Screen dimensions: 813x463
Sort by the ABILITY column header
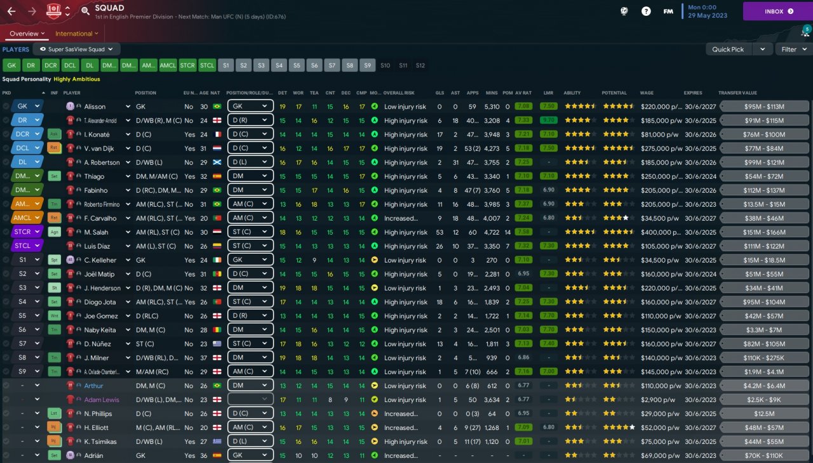tap(572, 93)
